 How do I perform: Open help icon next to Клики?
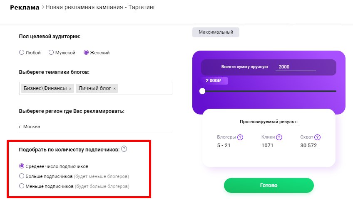click(279, 137)
